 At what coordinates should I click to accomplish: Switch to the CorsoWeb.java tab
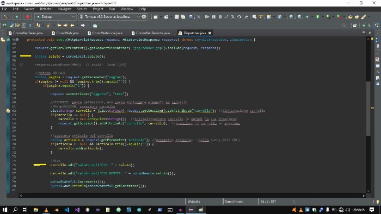tap(65, 33)
